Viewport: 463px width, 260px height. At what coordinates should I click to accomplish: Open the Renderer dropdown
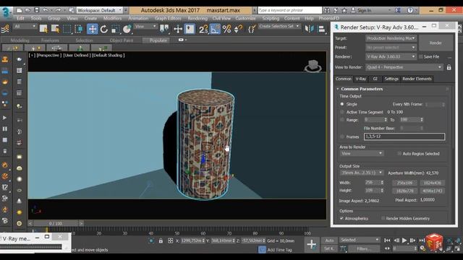coord(391,56)
